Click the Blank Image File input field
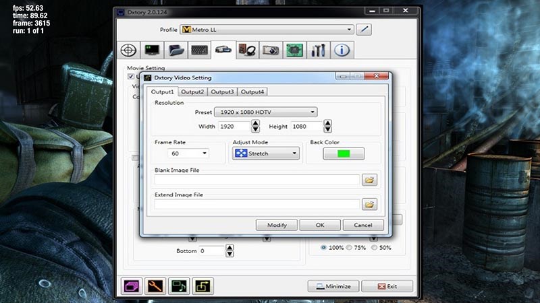The height and width of the screenshot is (303, 540). click(x=256, y=180)
